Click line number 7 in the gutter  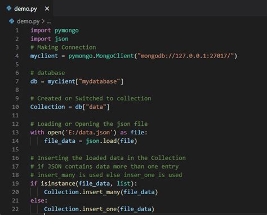click(x=17, y=81)
